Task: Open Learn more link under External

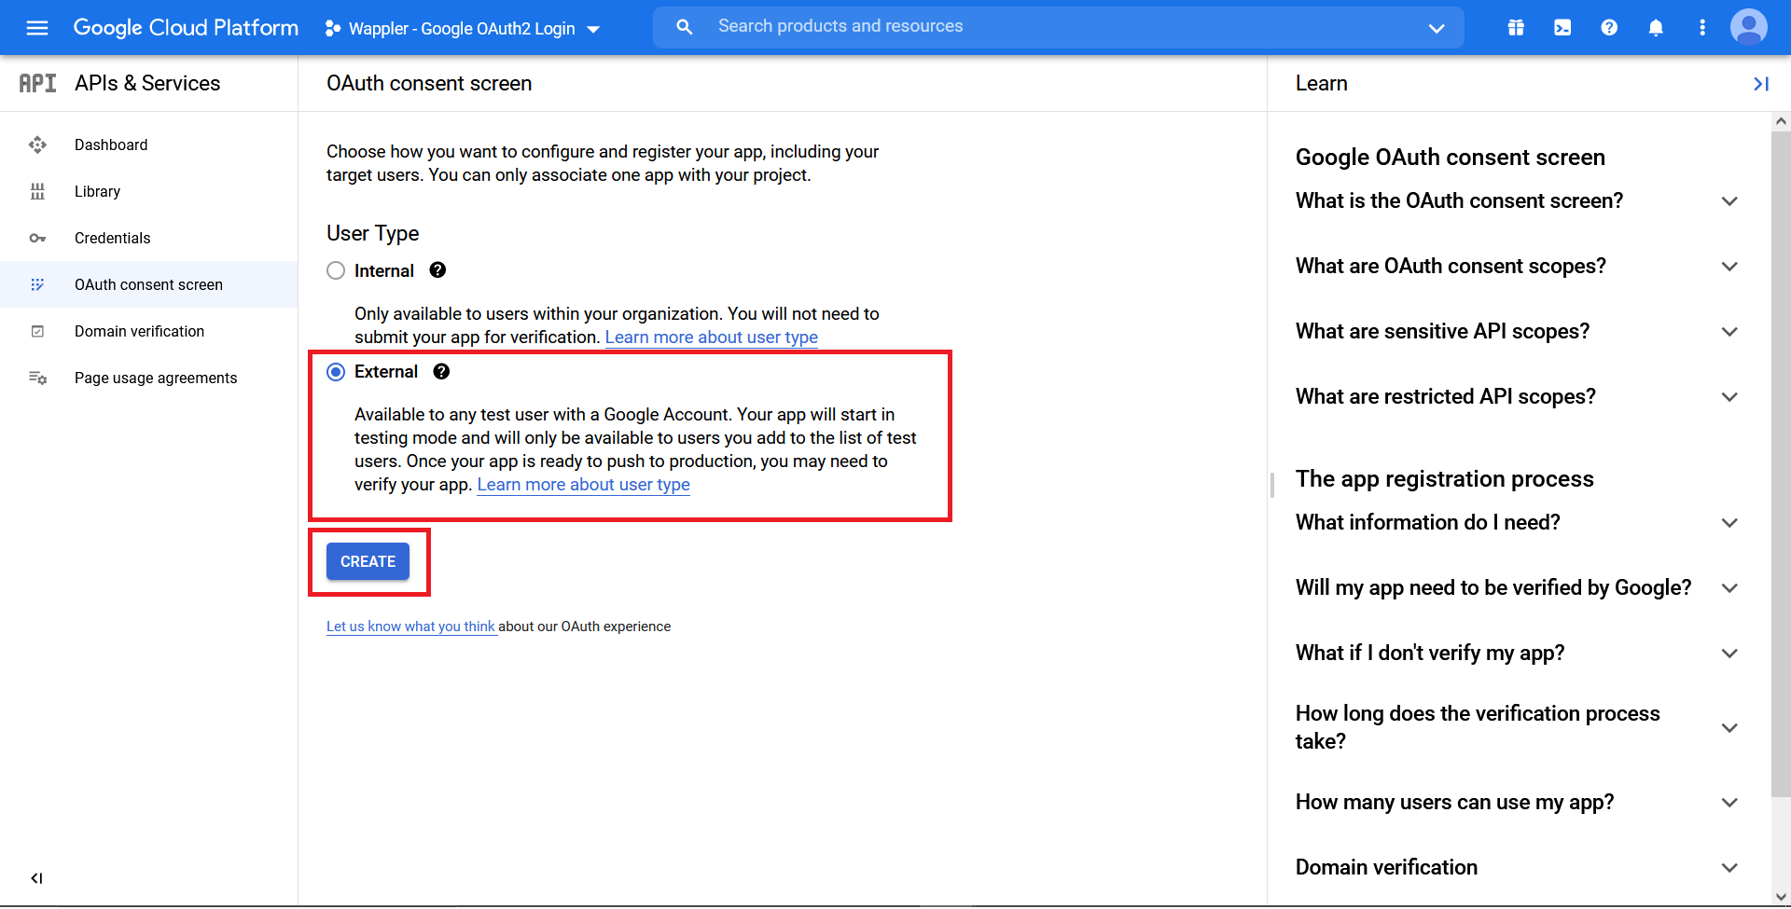Action: [584, 485]
